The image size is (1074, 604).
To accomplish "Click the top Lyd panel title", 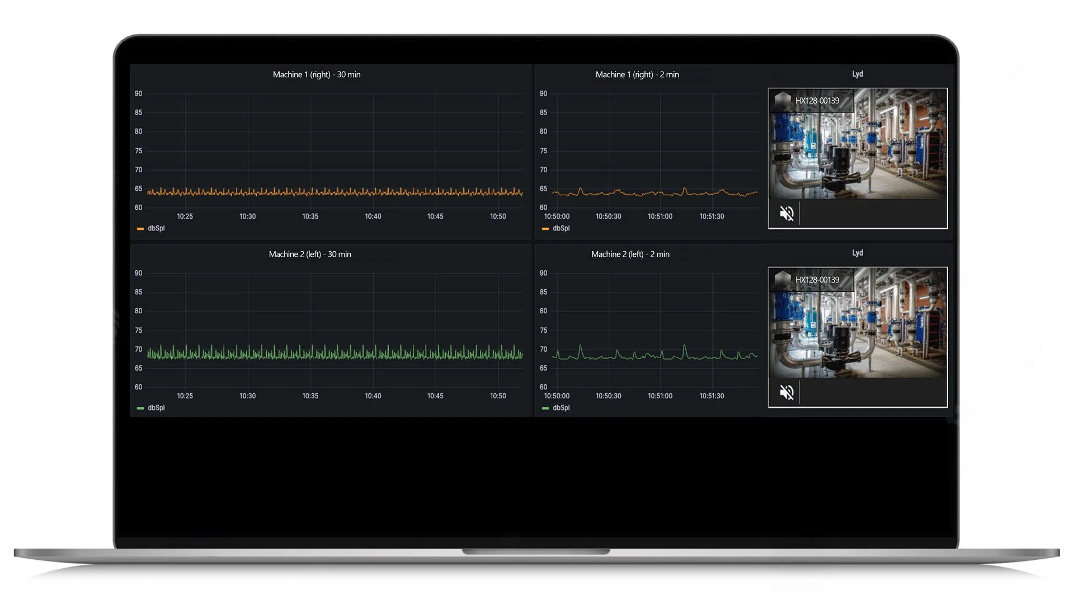I will coord(858,73).
